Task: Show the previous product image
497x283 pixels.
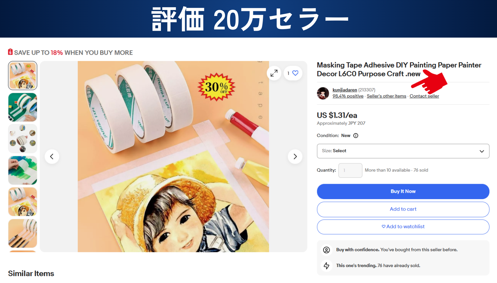Action: click(52, 157)
